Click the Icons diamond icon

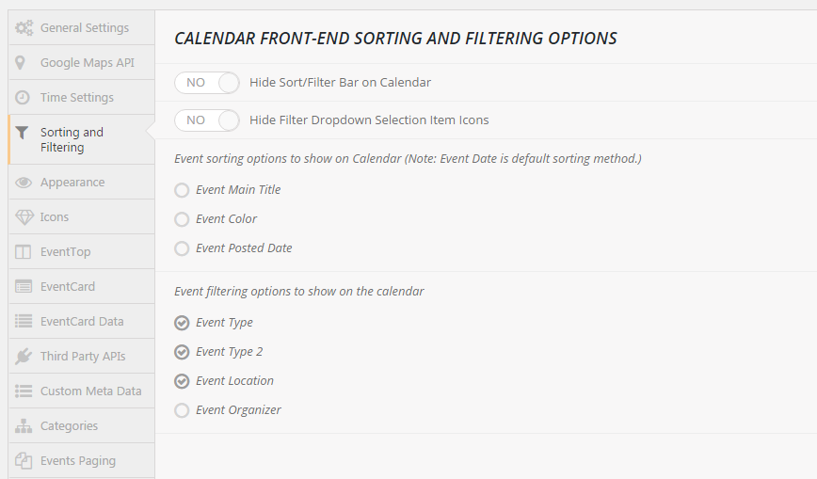point(24,216)
